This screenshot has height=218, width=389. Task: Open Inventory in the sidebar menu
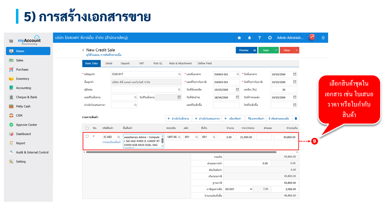point(23,79)
